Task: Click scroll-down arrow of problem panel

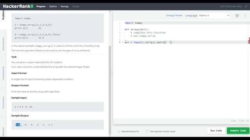Action: click(x=110, y=136)
